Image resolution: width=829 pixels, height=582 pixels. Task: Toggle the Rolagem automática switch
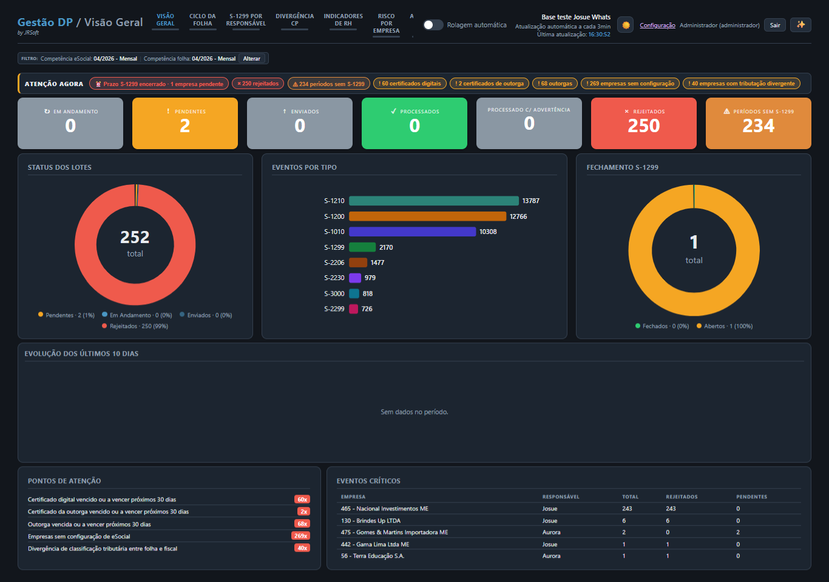433,25
